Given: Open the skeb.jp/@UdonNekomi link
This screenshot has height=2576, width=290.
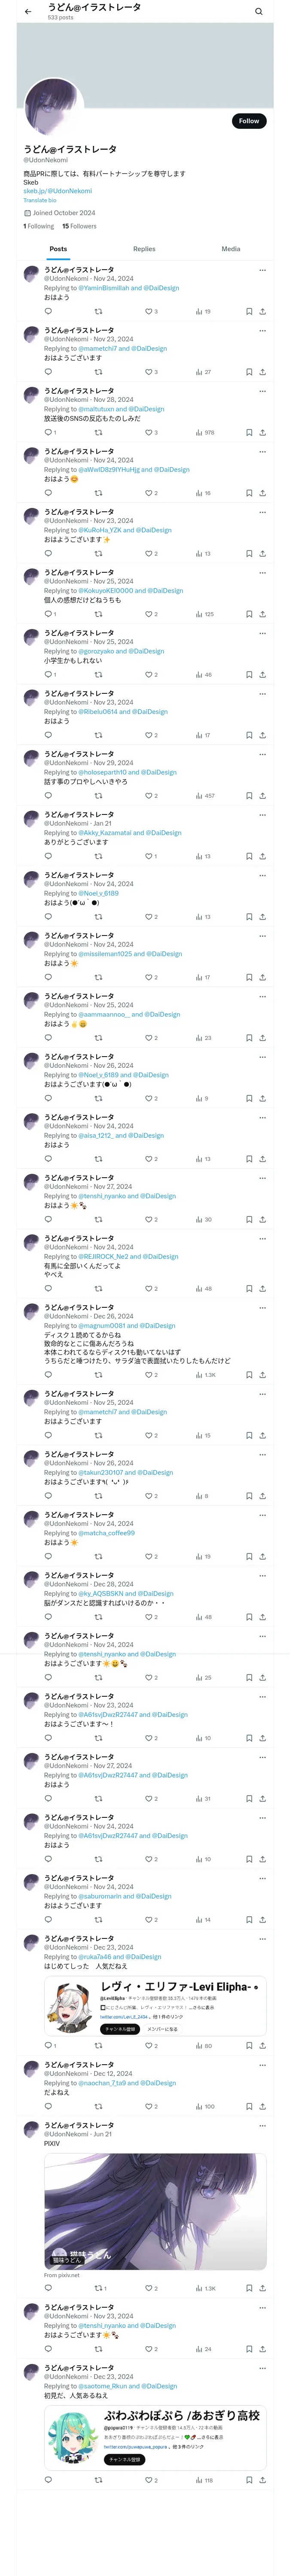Looking at the screenshot, I should 58,191.
